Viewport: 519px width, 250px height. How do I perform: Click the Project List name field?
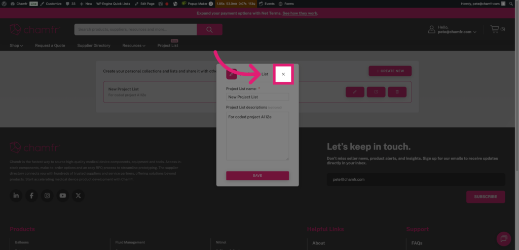257,97
